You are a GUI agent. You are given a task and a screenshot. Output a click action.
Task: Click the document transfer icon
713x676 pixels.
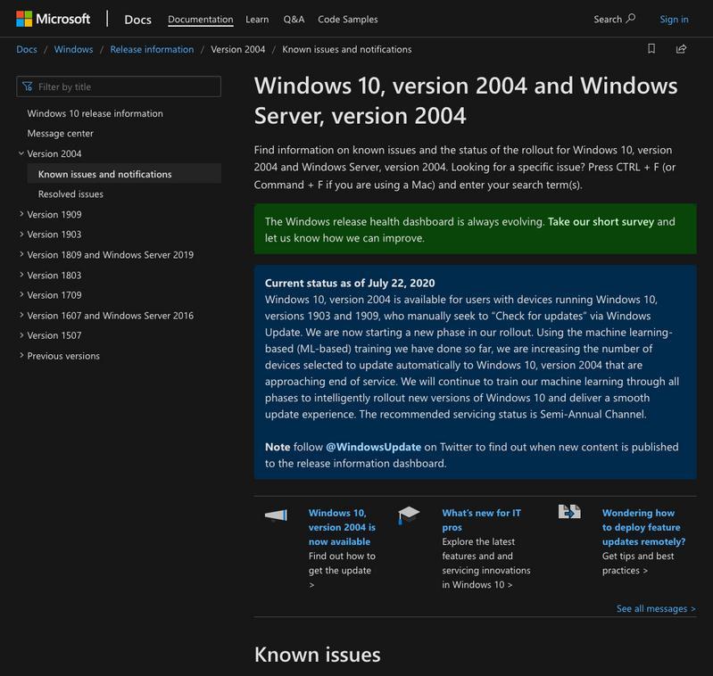tap(569, 512)
